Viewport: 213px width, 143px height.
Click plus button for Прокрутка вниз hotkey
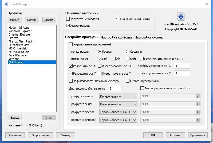[x=197, y=104]
